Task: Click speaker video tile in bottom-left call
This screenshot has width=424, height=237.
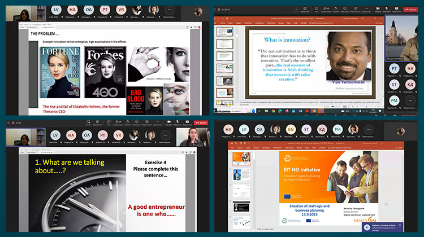Action: tap(25, 137)
